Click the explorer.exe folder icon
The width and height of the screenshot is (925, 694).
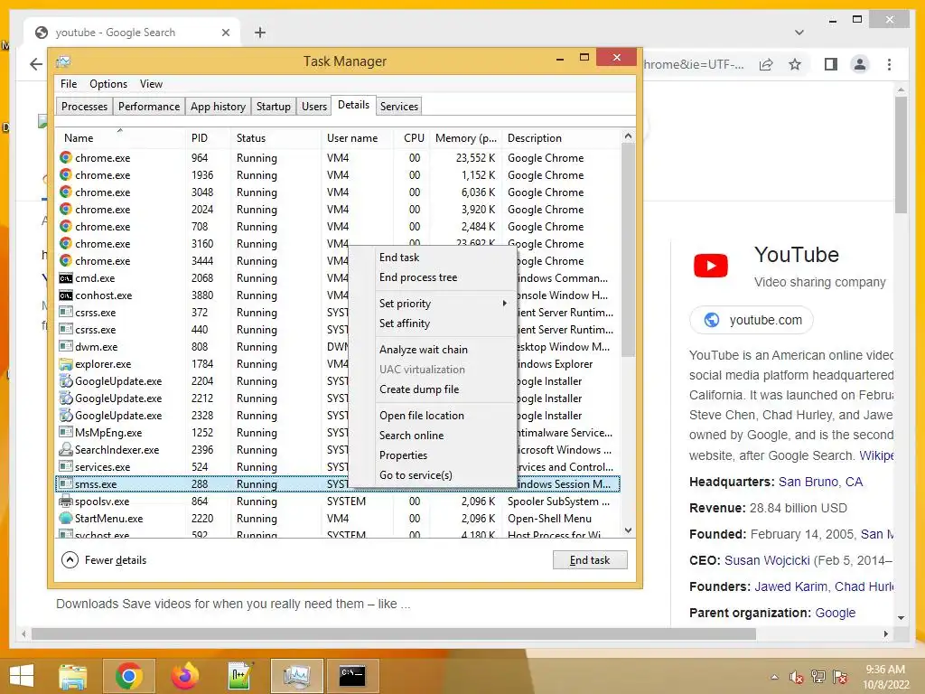click(65, 364)
